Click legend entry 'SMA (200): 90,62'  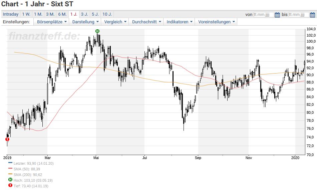click(x=28, y=175)
